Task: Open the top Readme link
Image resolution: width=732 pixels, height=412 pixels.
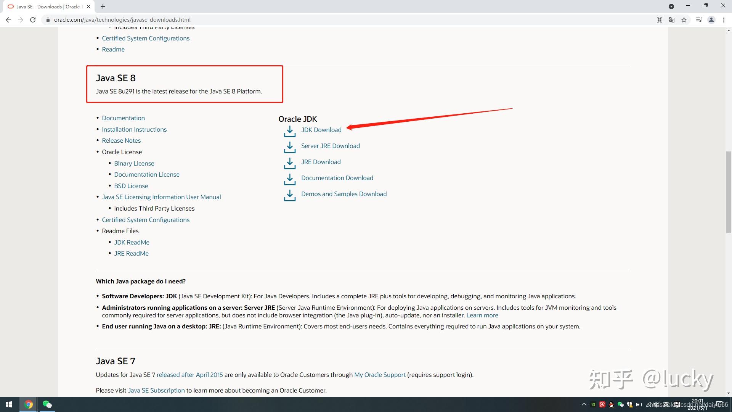Action: coord(113,49)
